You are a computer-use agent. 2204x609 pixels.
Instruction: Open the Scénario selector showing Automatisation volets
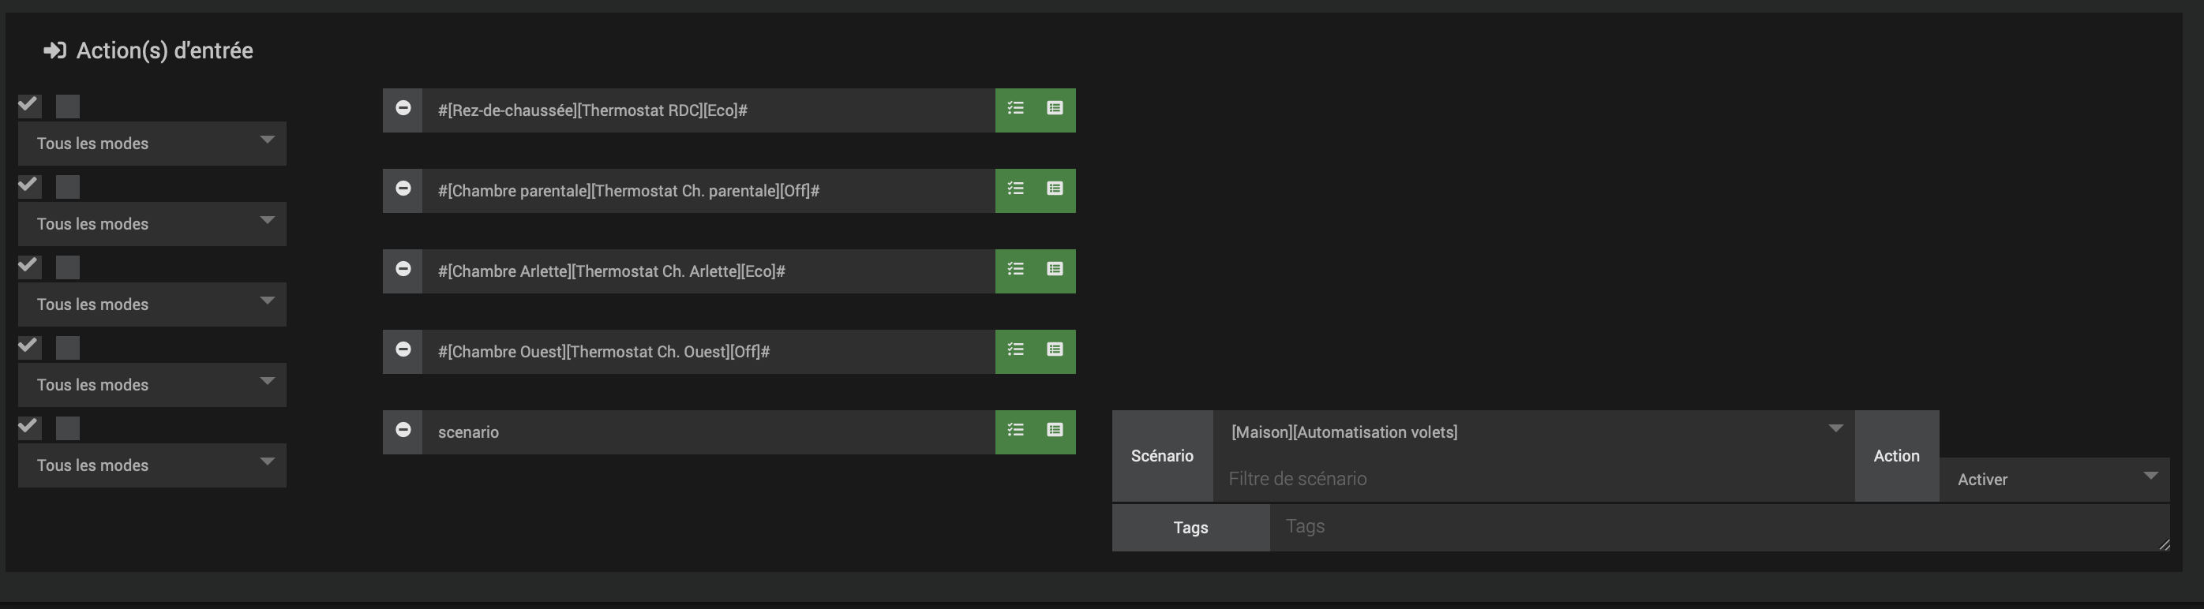tap(1533, 432)
